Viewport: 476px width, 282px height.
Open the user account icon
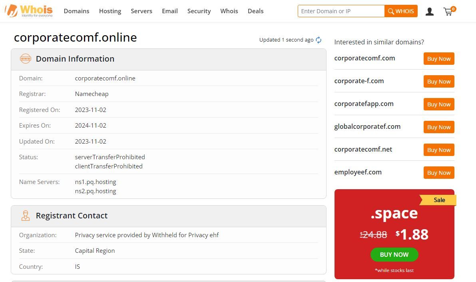point(430,12)
